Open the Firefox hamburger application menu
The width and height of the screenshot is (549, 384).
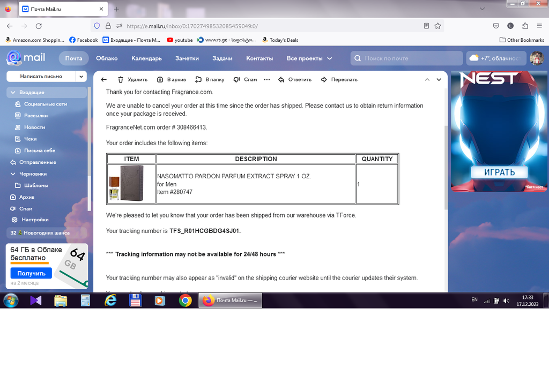coord(539,26)
